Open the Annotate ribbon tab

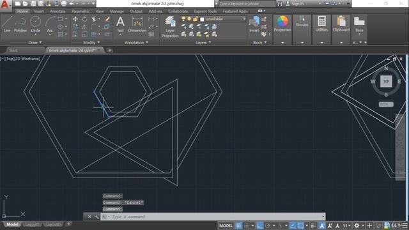(x=58, y=11)
